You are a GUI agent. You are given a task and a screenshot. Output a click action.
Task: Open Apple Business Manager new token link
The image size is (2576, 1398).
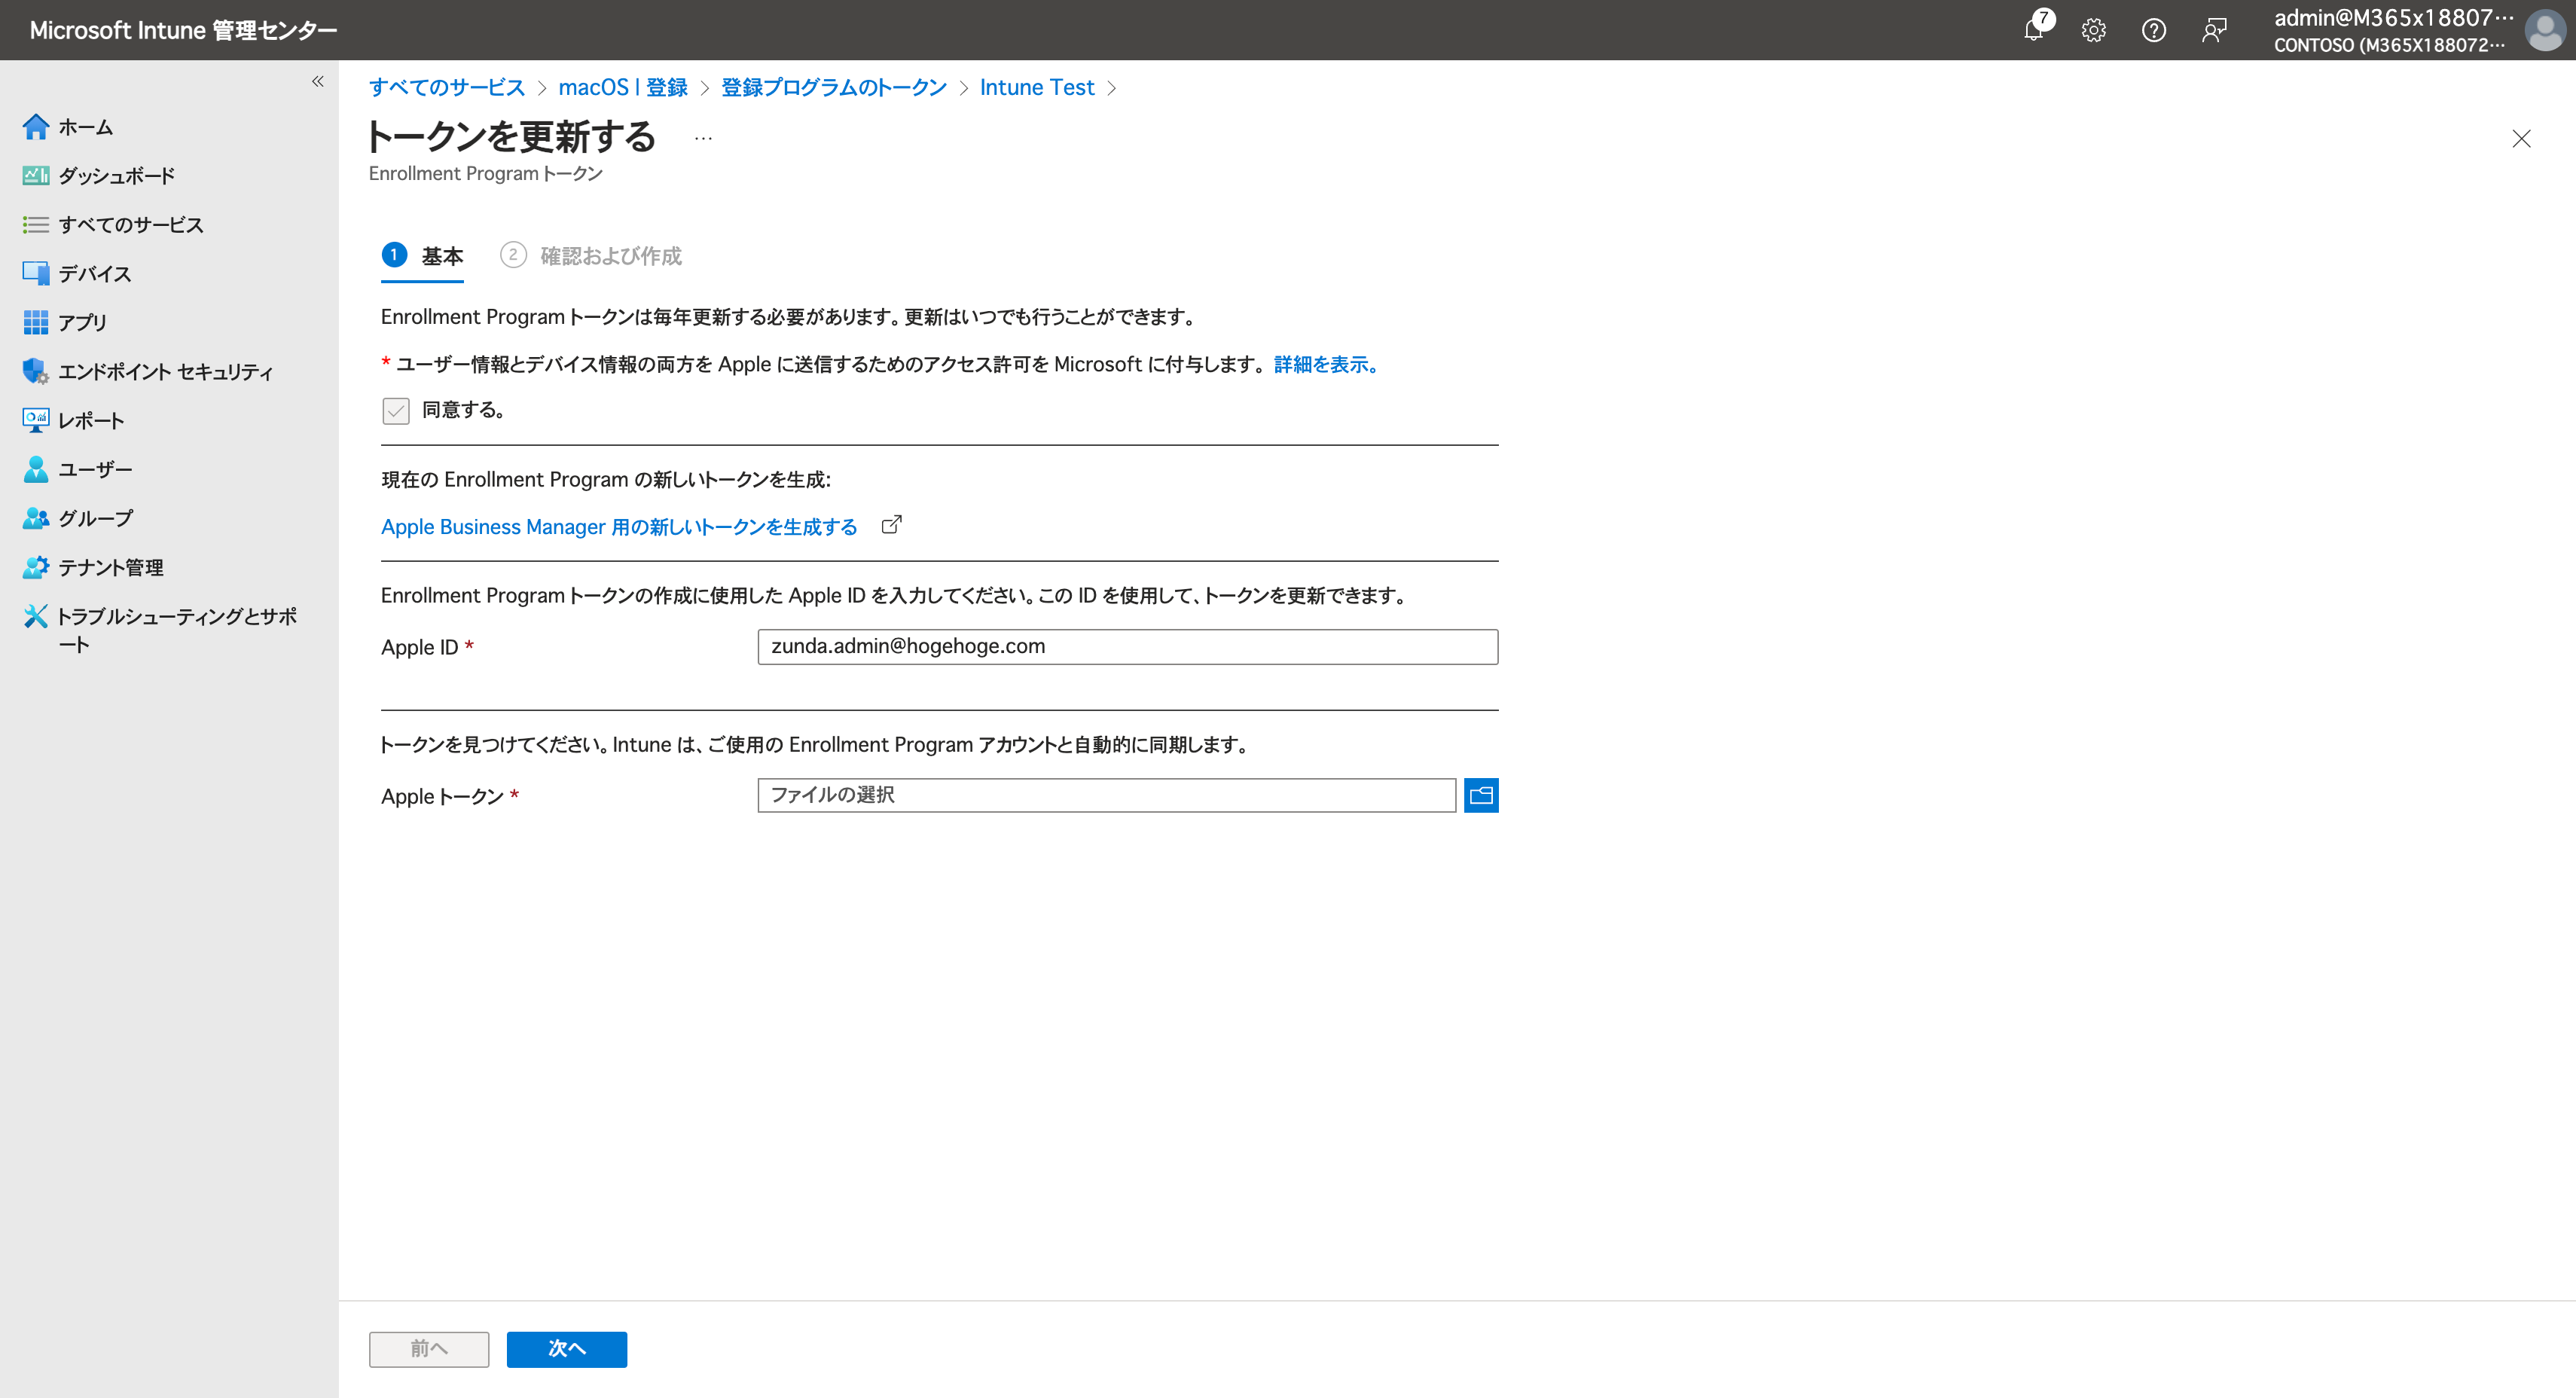[x=619, y=527]
